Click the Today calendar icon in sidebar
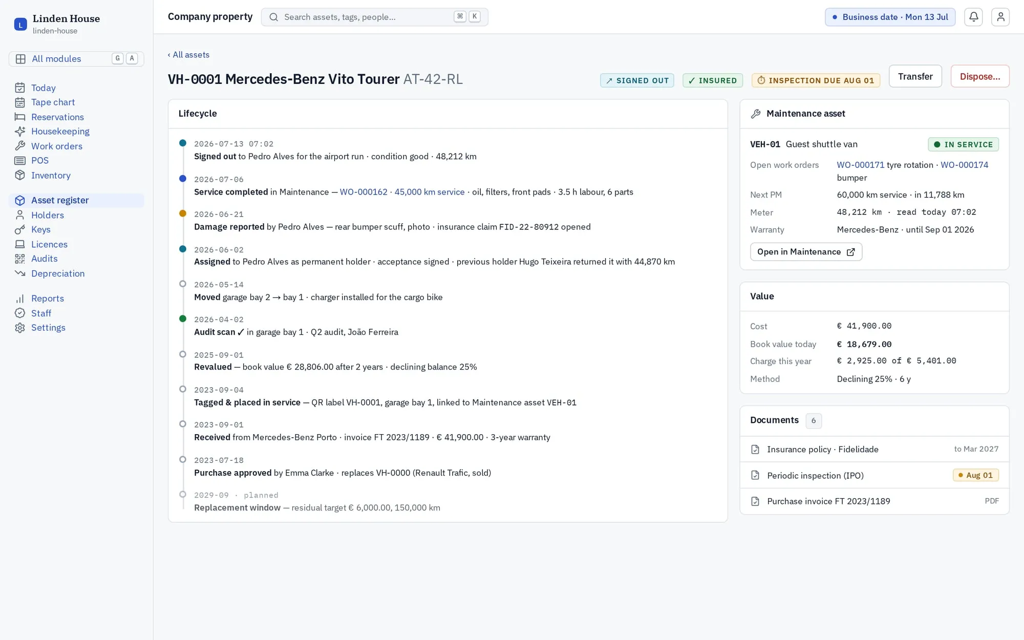The height and width of the screenshot is (640, 1024). click(x=20, y=88)
